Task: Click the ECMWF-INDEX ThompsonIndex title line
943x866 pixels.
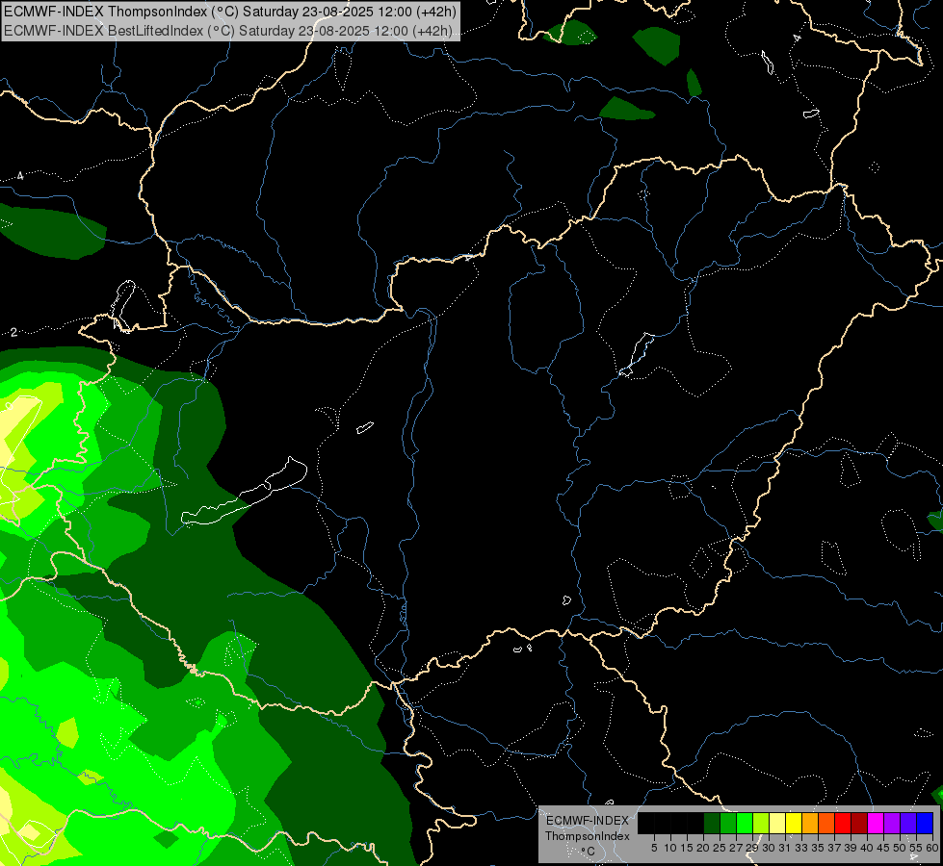Action: pyautogui.click(x=230, y=12)
